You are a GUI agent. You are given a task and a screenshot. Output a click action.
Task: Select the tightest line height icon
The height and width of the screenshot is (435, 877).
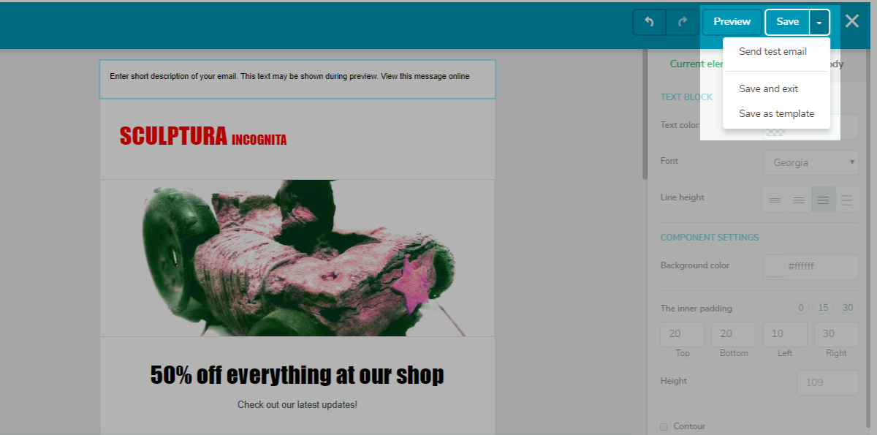[775, 200]
